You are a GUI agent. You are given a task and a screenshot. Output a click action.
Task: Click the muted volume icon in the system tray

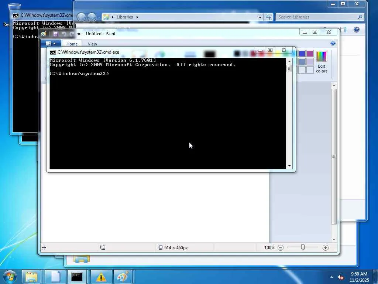point(341,277)
